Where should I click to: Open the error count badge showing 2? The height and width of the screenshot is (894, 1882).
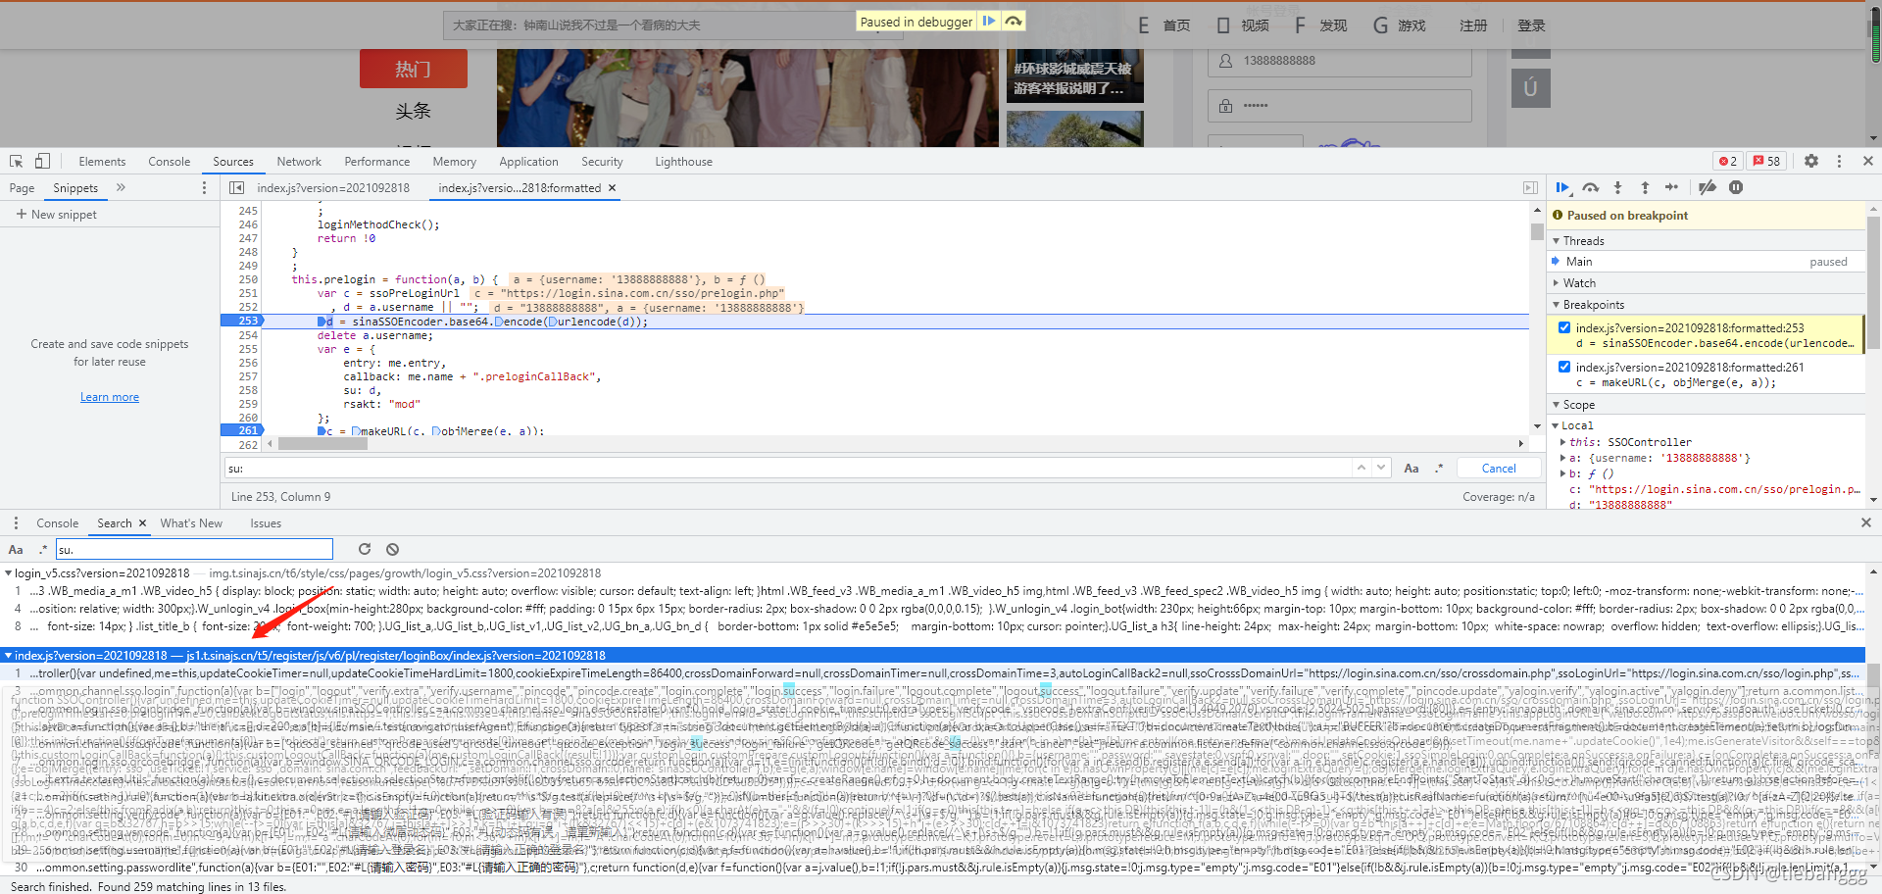pos(1727,161)
